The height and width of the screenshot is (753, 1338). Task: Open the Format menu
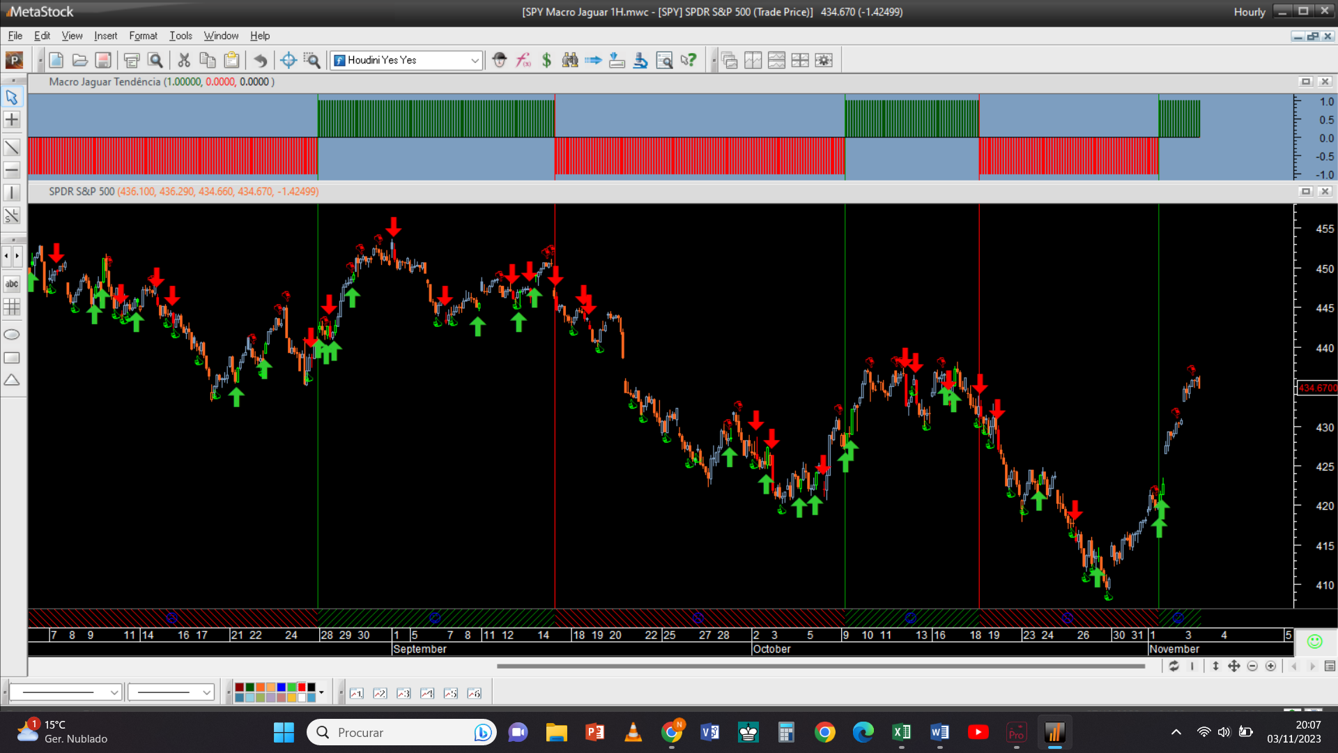(143, 36)
